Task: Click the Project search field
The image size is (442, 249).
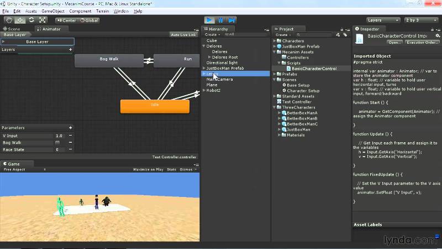Action: pyautogui.click(x=314, y=35)
